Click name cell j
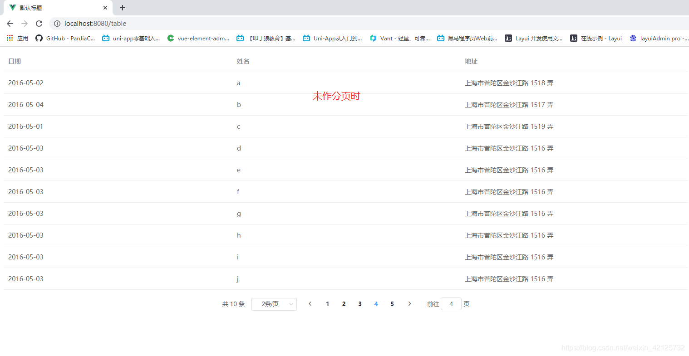The height and width of the screenshot is (356, 689). (238, 279)
